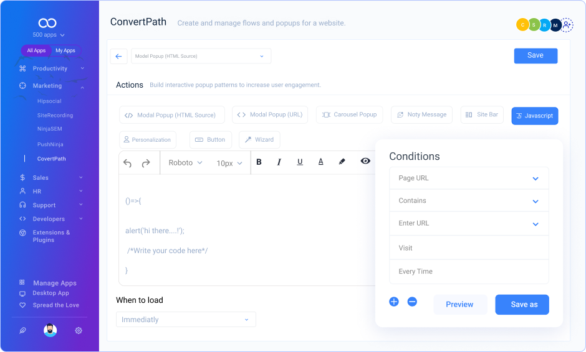Open settings gear in sidebar
The width and height of the screenshot is (586, 352).
click(79, 331)
